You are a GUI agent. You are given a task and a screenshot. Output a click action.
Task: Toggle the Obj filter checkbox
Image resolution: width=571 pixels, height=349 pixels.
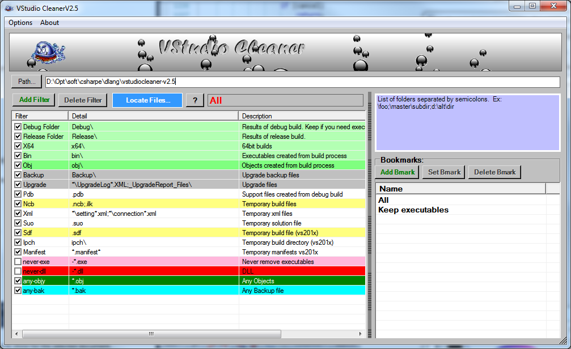click(x=18, y=165)
